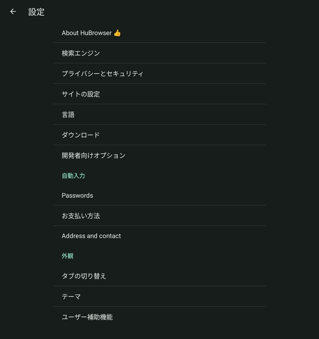
Task: Select お支払い方法
Action: tap(159, 216)
